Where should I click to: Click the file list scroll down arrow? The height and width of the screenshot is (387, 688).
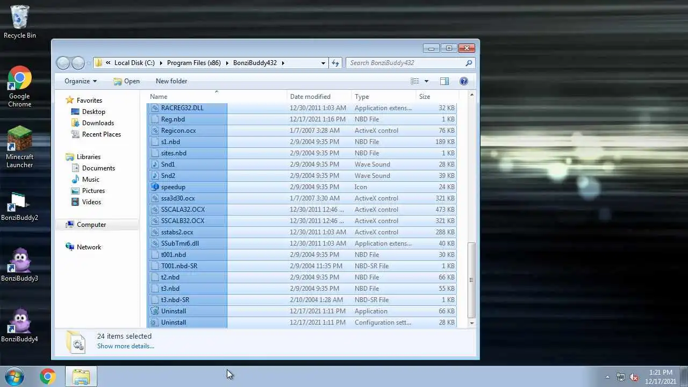[472, 324]
